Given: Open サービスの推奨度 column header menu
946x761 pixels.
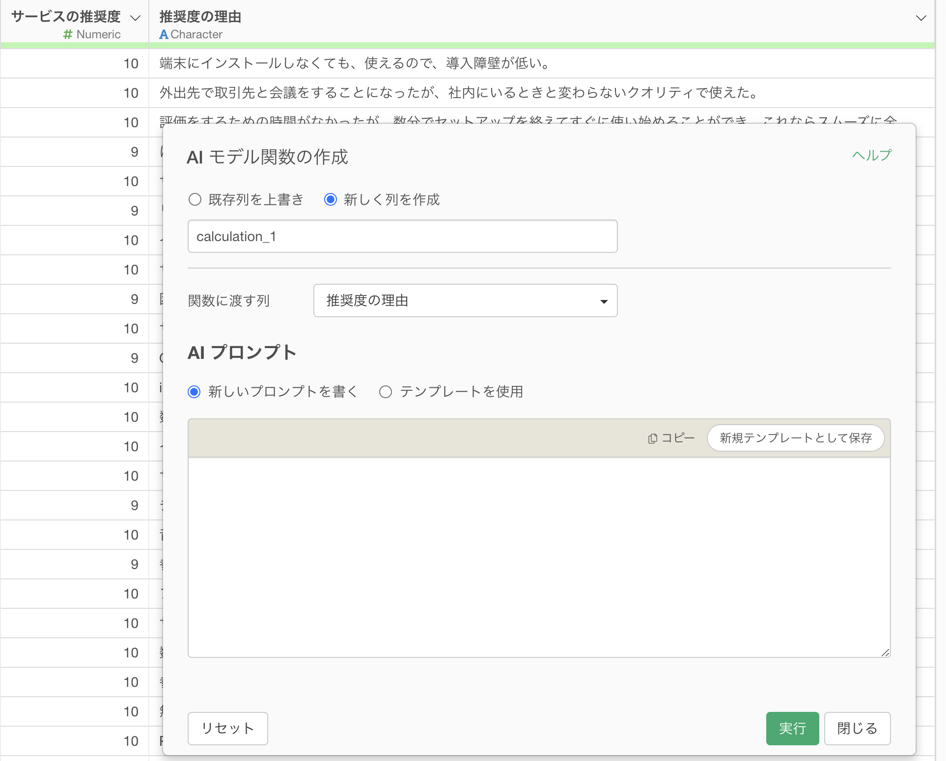Looking at the screenshot, I should click(x=135, y=18).
